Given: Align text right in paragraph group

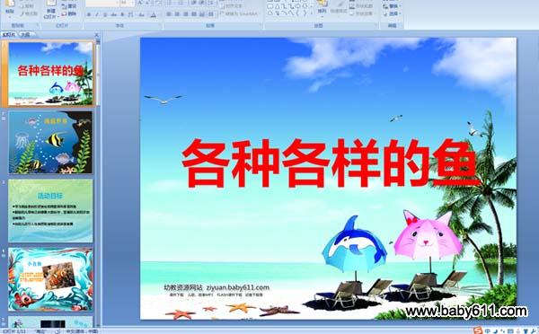Looking at the screenshot, I should [x=186, y=14].
